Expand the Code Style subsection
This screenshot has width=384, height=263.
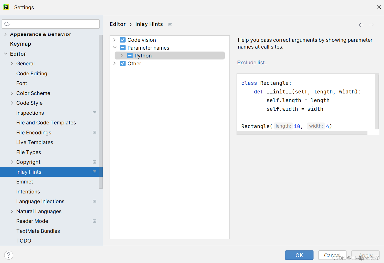[12, 103]
